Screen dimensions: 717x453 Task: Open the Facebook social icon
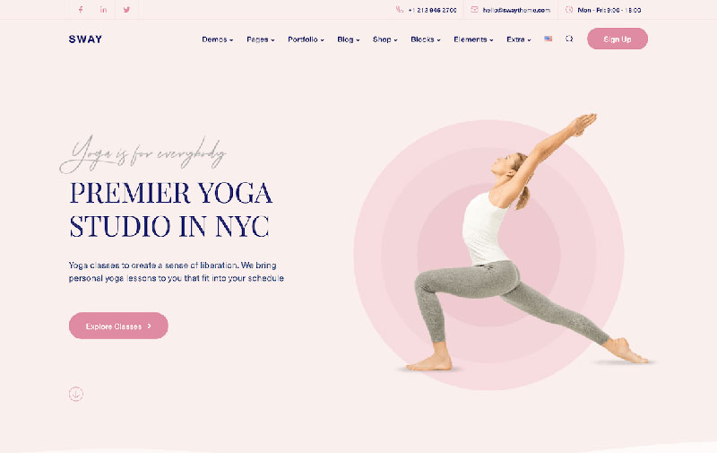coord(81,10)
